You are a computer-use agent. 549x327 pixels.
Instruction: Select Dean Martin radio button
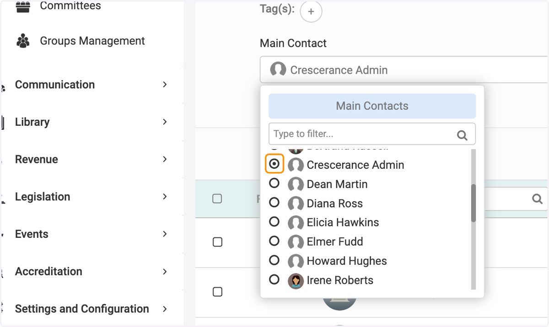(x=274, y=183)
